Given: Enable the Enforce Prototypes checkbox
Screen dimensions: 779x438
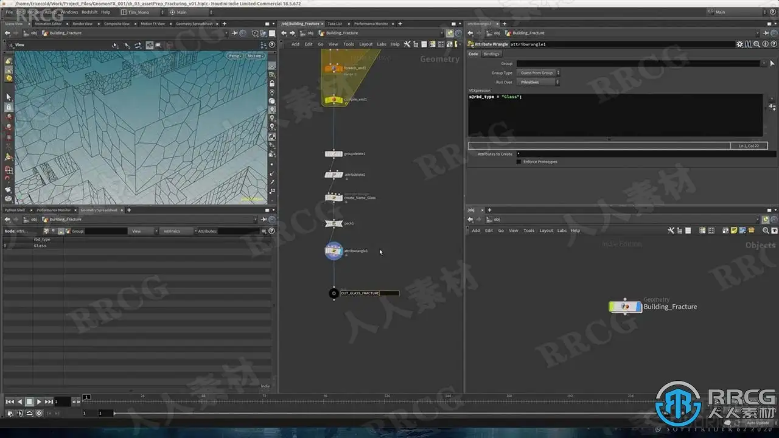Looking at the screenshot, I should pyautogui.click(x=519, y=162).
